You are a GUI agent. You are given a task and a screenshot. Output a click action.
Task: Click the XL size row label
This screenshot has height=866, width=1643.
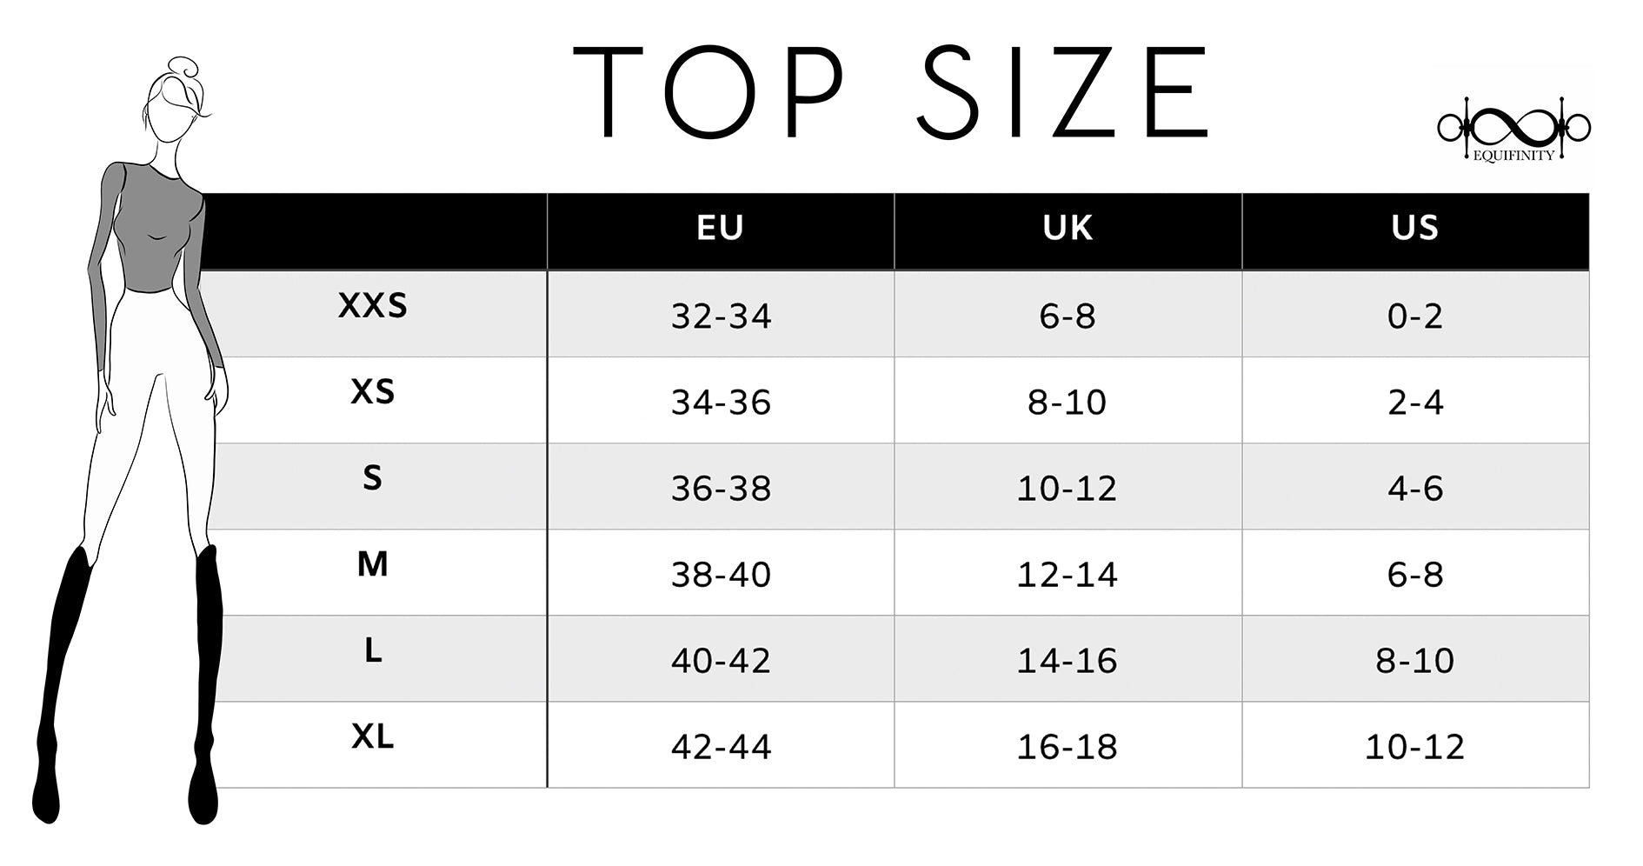pyautogui.click(x=373, y=736)
